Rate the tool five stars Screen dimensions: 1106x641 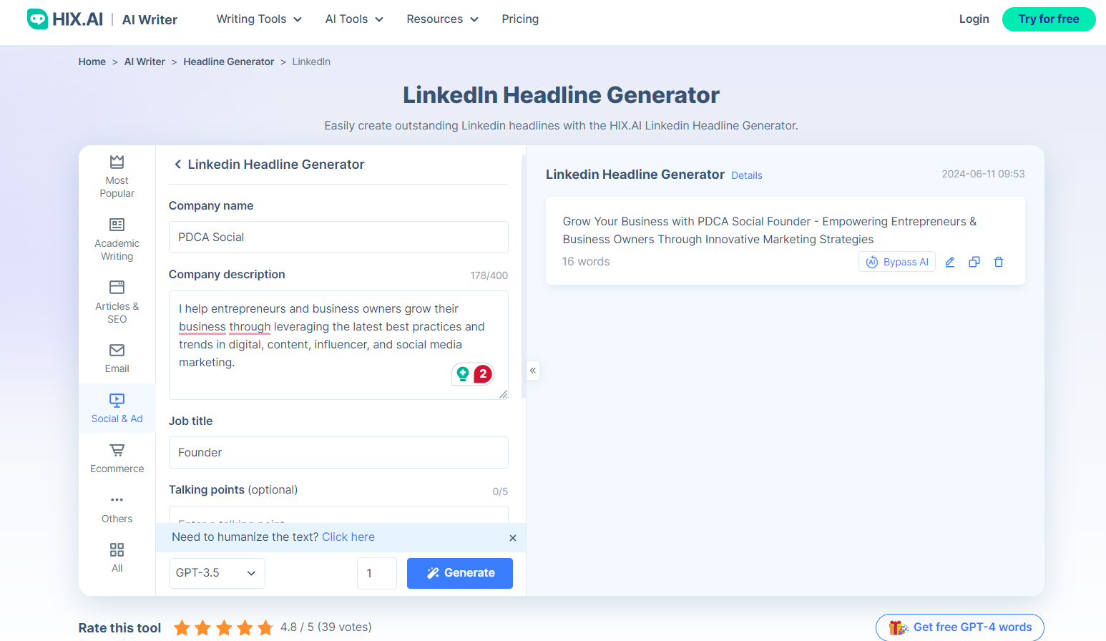click(x=264, y=627)
